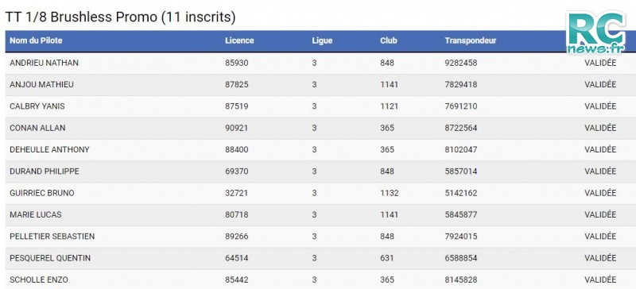
Task: Select pilot ANDRIEU NATHAN
Action: 45,63
